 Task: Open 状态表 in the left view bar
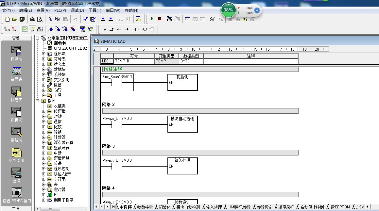point(16,94)
